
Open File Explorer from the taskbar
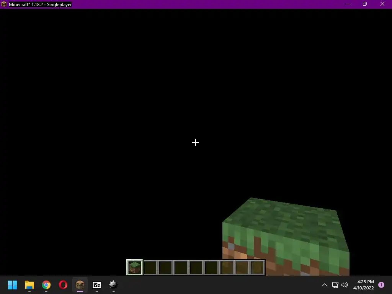coord(29,285)
